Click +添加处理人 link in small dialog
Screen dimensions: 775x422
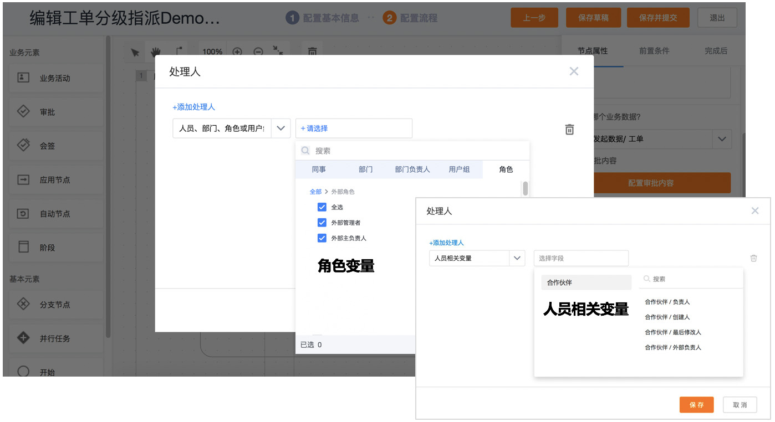(x=446, y=243)
